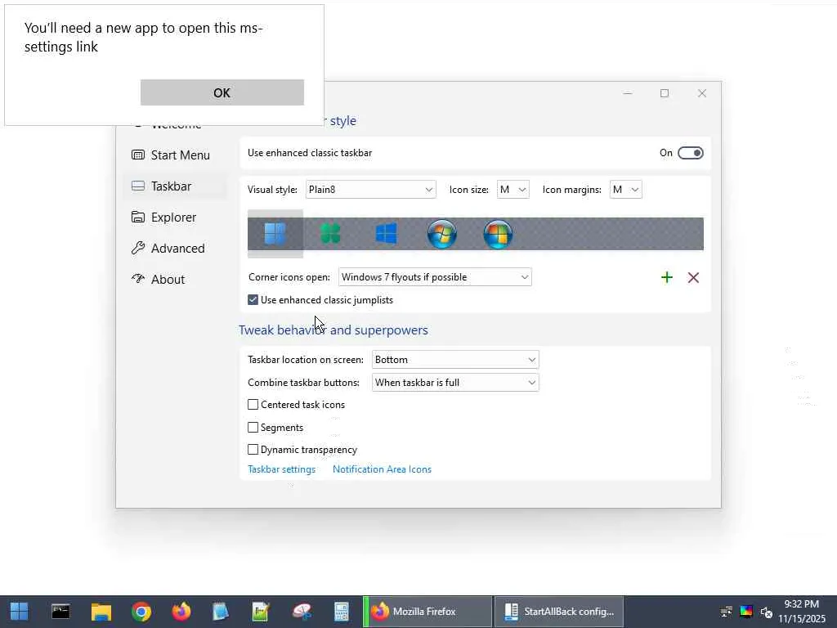Open the Visual style dropdown
Screen dimensions: 837x628
(x=370, y=190)
